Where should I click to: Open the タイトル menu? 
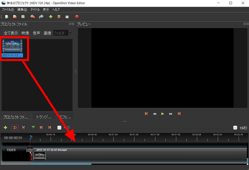[35, 9]
